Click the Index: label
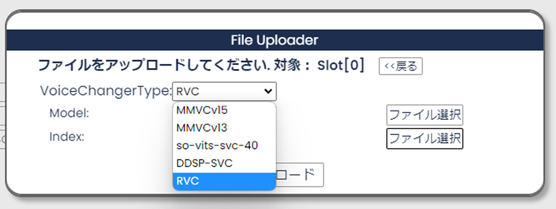This screenshot has width=556, height=209. 67,137
